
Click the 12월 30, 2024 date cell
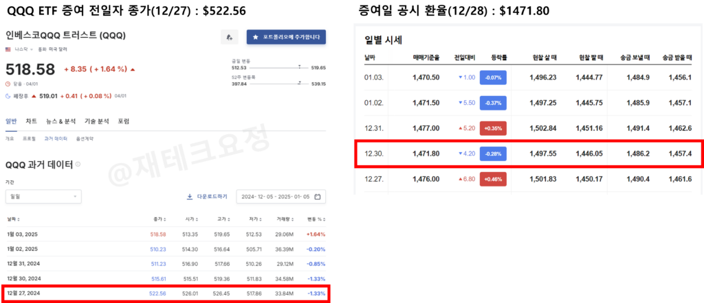pyautogui.click(x=23, y=278)
